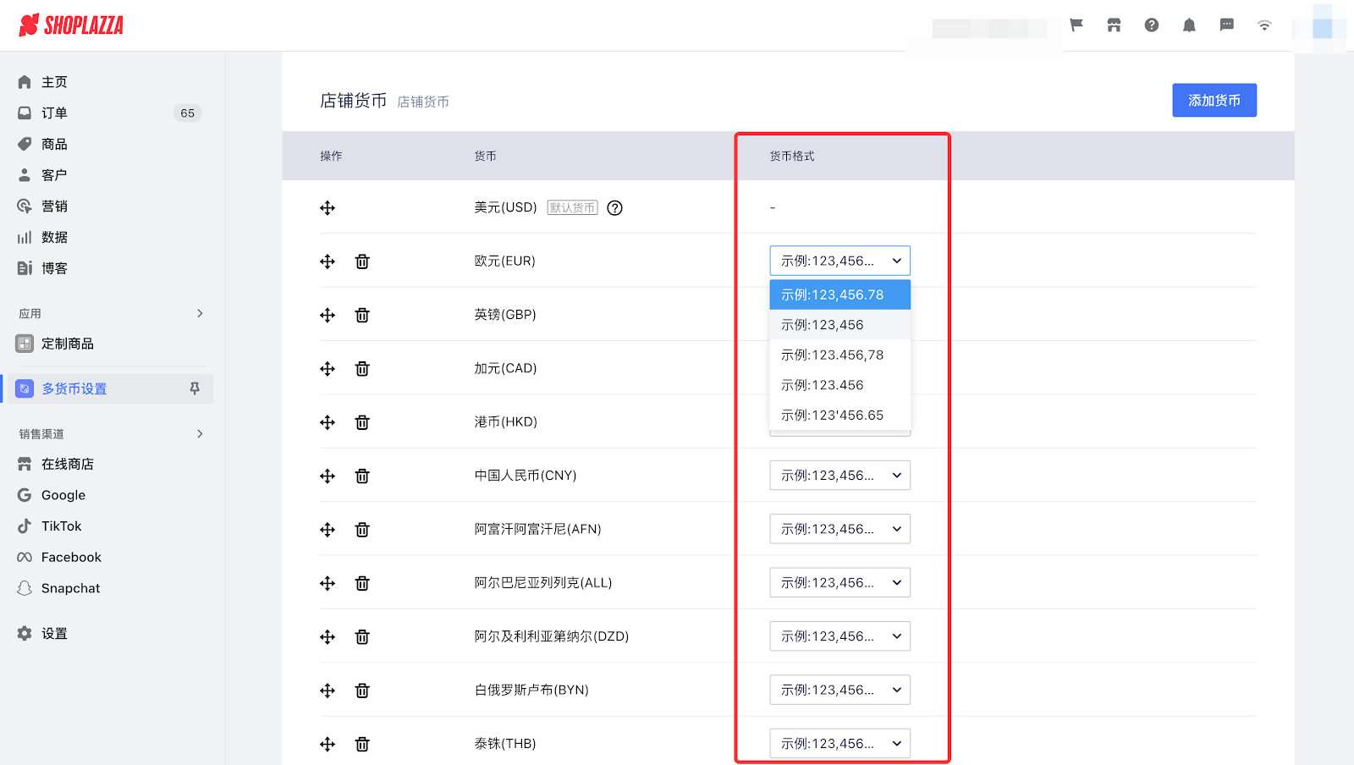
Task: Delete the 欧元(EUR) currency via trash icon
Action: 361,261
